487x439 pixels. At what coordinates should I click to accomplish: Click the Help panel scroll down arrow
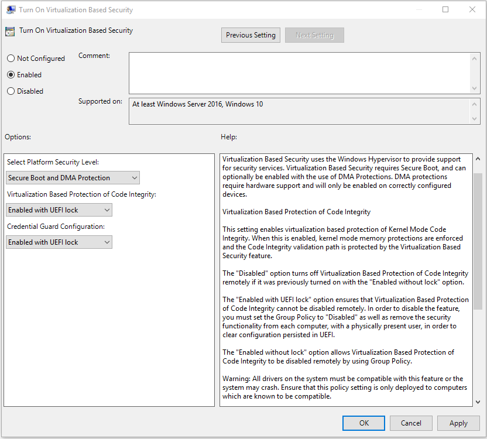point(478,402)
